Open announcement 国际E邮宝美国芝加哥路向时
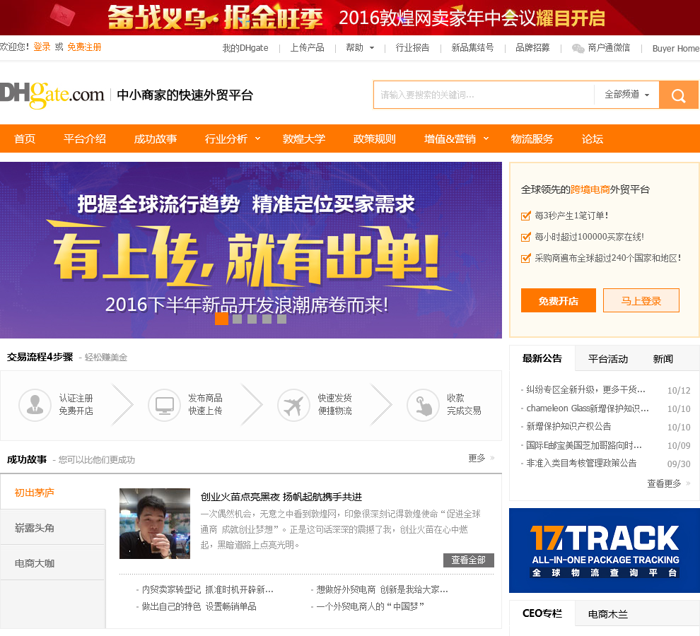 tap(584, 445)
